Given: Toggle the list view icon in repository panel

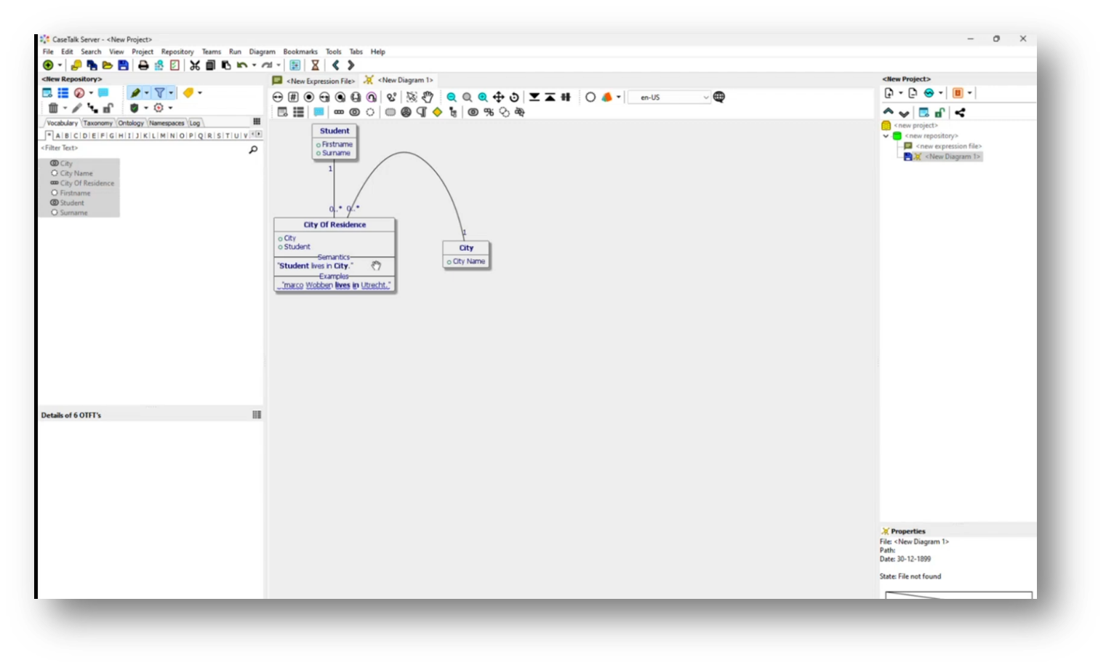Looking at the screenshot, I should (63, 93).
